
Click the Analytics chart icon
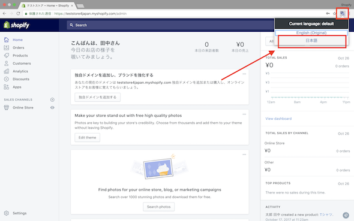coord(7,71)
